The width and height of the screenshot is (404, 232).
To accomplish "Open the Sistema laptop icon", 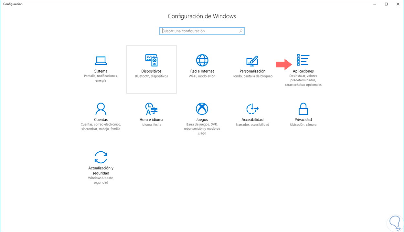I will pos(101,60).
